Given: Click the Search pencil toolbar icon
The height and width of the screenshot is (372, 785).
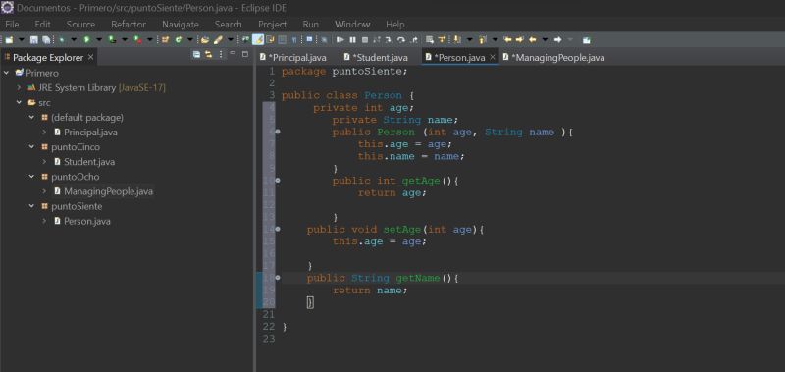Looking at the screenshot, I should 218,39.
